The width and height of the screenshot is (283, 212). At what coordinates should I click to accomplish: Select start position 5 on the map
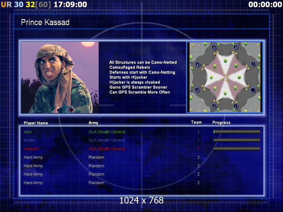pos(214,47)
